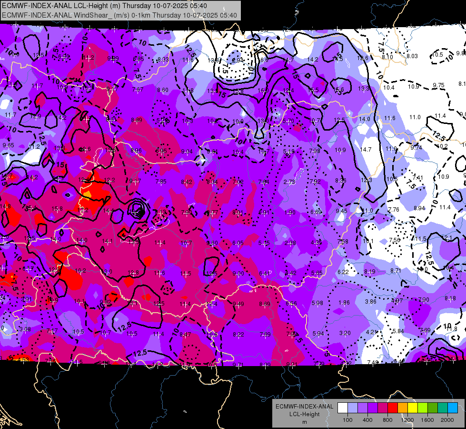Click the WindShear 0-1km title line in the header
466x429 pixels.
click(119, 15)
